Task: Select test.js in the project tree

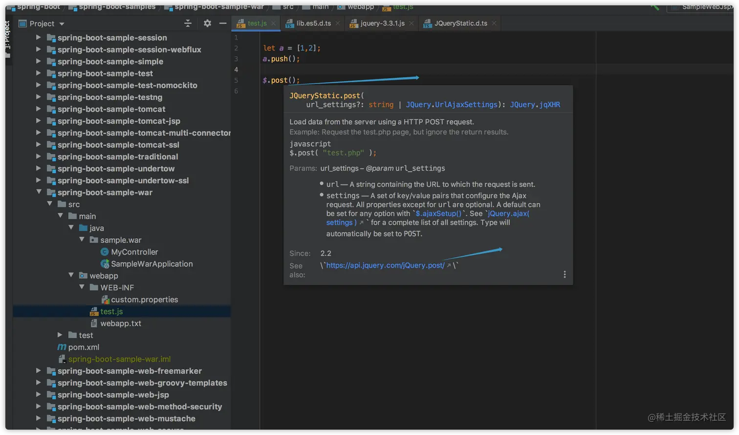Action: 111,311
